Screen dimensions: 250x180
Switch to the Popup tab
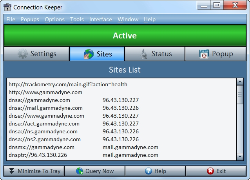tap(216, 54)
